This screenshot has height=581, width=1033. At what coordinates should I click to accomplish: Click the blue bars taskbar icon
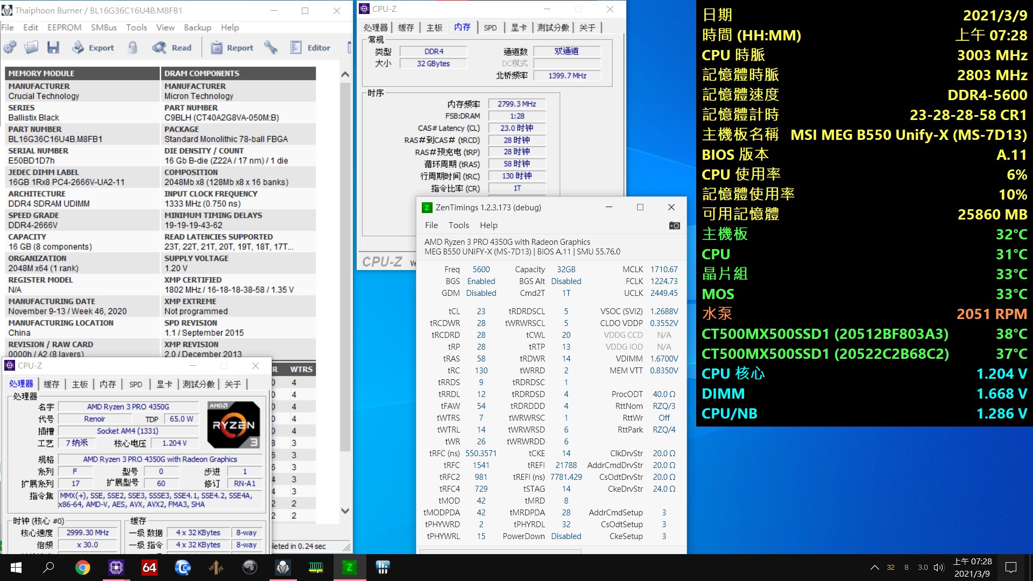click(383, 568)
